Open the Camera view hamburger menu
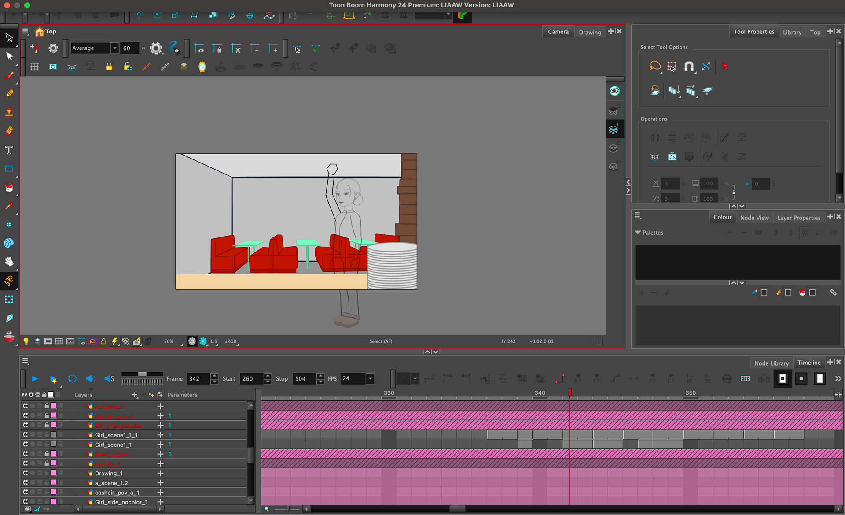The width and height of the screenshot is (845, 515). point(26,32)
